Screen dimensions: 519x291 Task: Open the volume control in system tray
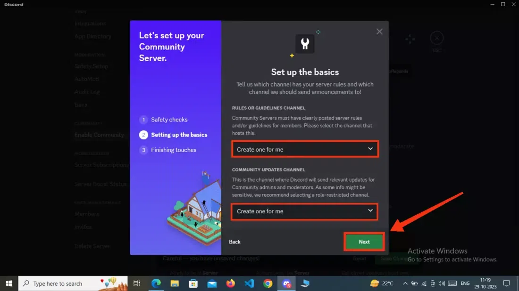point(442,283)
